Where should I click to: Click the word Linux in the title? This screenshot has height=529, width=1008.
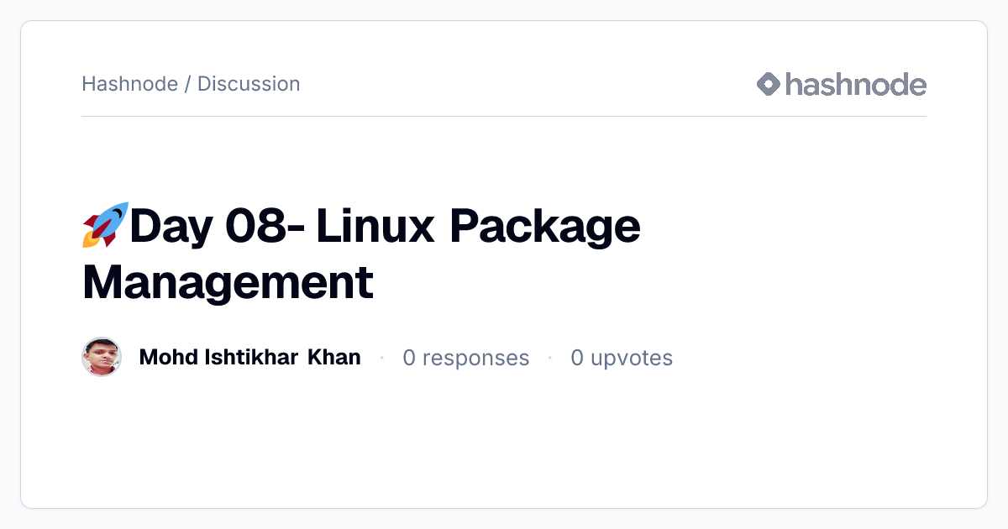pyautogui.click(x=375, y=226)
